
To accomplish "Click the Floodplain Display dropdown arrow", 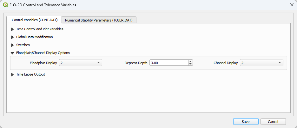I will tap(99, 63).
